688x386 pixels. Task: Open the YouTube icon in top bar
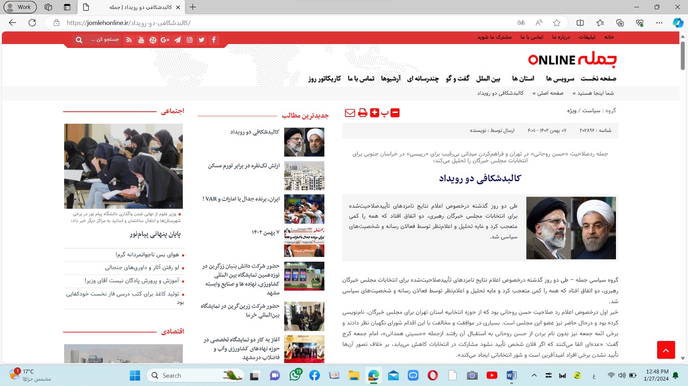tap(141, 40)
